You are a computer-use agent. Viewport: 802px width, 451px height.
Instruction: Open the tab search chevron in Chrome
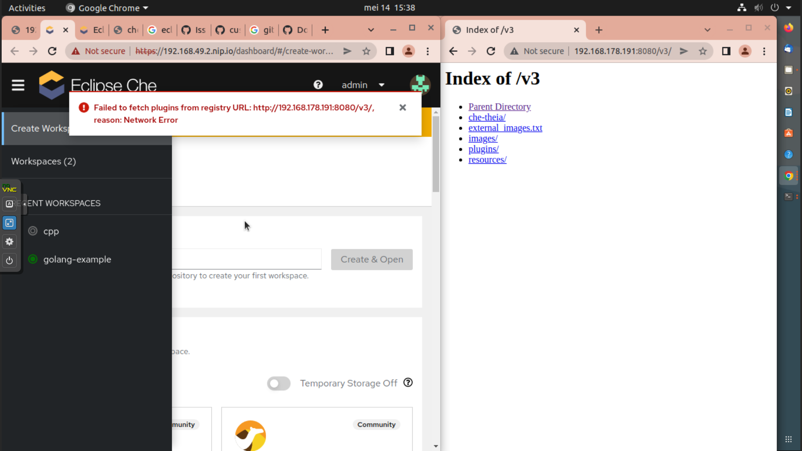pos(371,30)
